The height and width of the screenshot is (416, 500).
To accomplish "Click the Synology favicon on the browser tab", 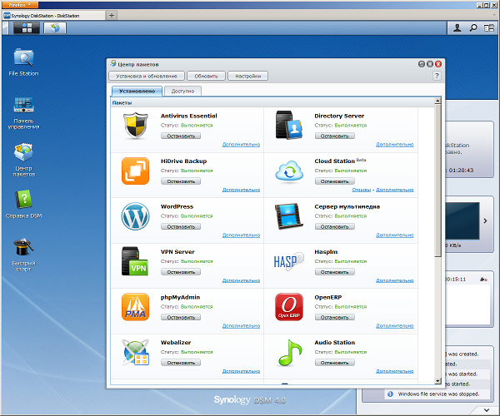I will click(7, 15).
